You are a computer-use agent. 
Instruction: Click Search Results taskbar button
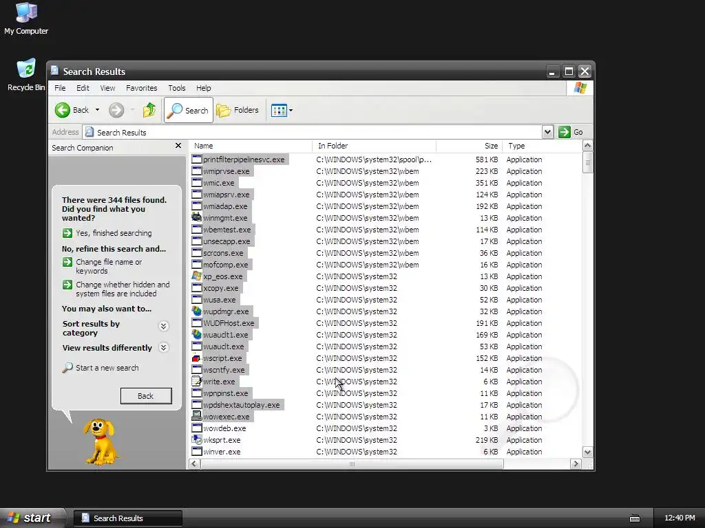pos(127,518)
